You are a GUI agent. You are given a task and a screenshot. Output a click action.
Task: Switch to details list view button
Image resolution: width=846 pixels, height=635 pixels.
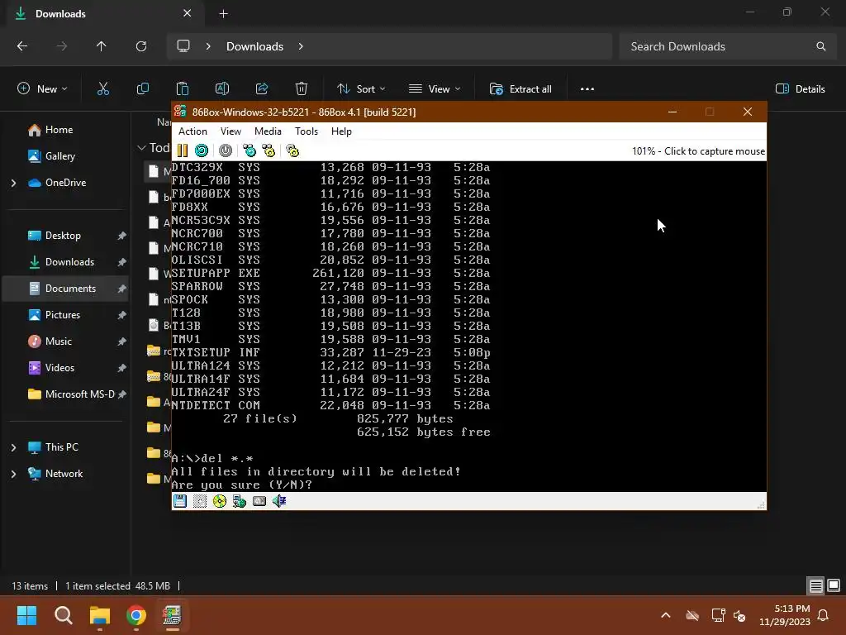click(815, 585)
